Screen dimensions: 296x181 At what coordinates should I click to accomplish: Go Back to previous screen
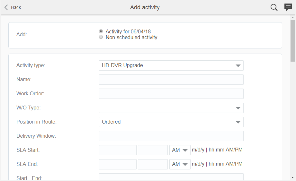(x=15, y=7)
